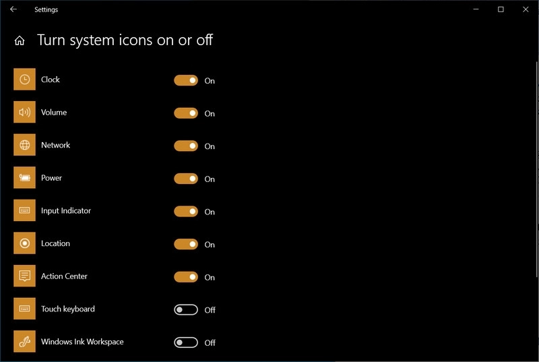This screenshot has width=539, height=362.
Task: Click the Action Center message icon
Action: [24, 276]
